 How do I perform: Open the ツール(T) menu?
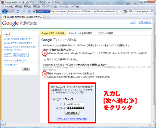coord(63,7)
